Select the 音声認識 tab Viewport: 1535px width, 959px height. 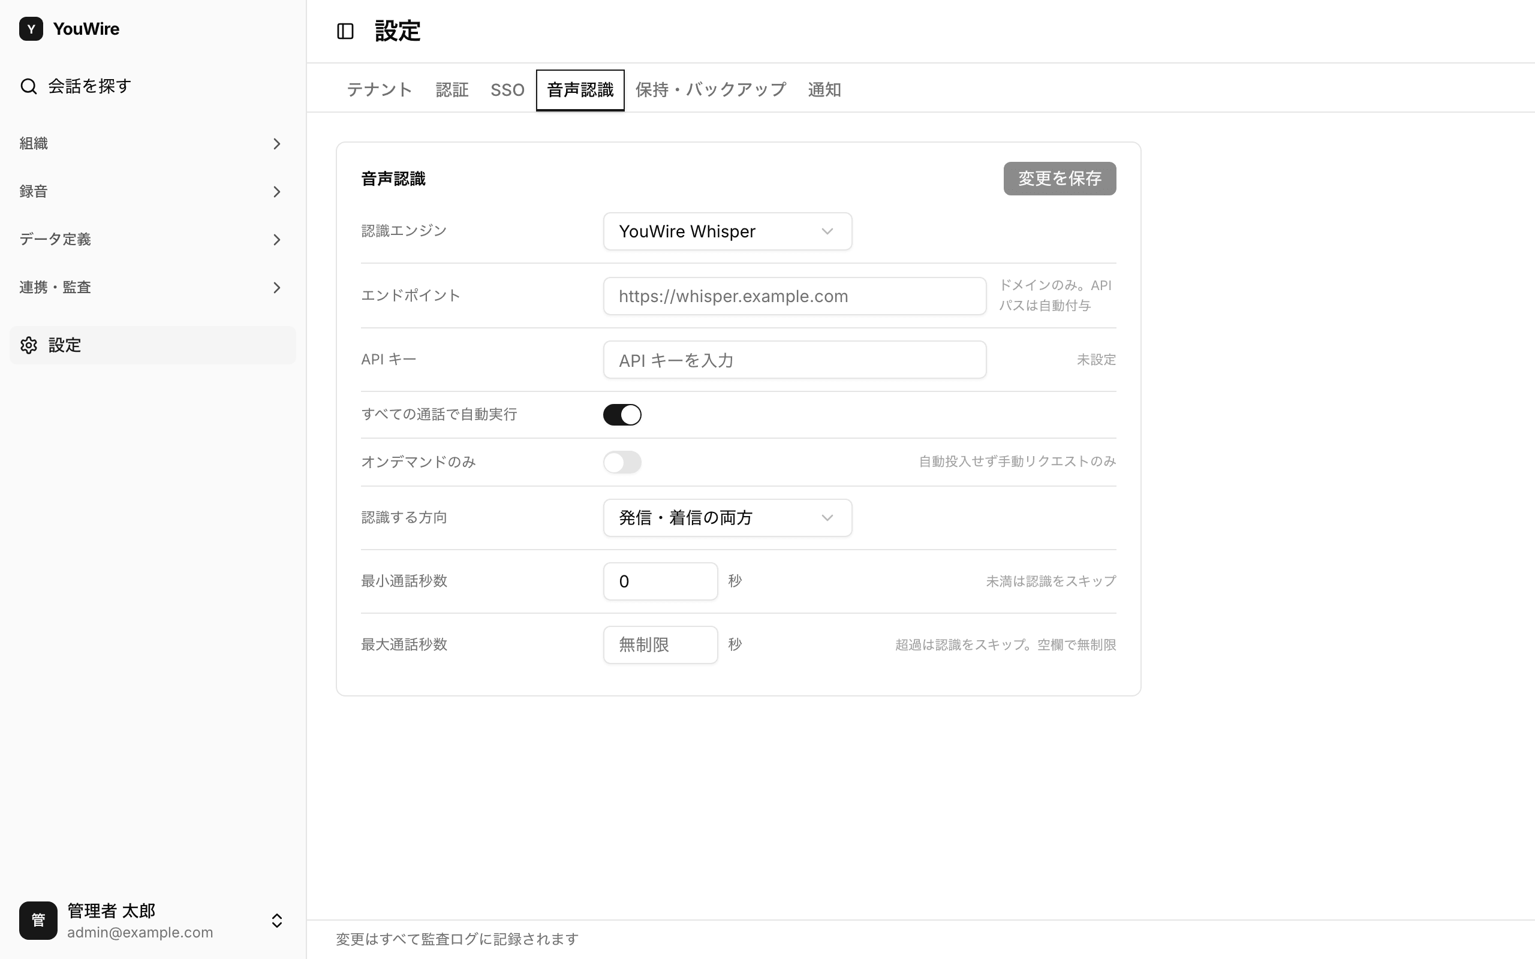pyautogui.click(x=580, y=90)
